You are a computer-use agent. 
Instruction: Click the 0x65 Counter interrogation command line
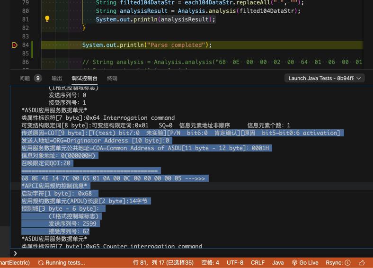[112, 246]
